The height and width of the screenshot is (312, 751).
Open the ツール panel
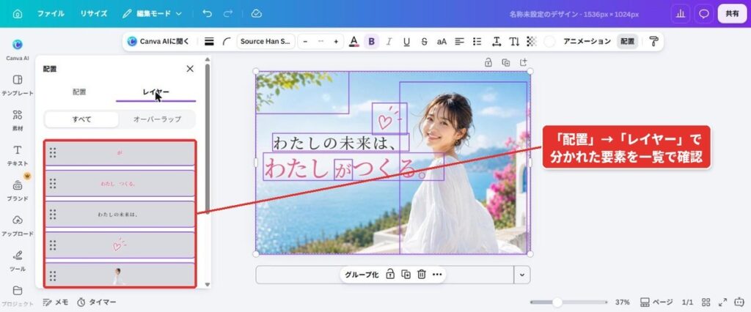18,261
